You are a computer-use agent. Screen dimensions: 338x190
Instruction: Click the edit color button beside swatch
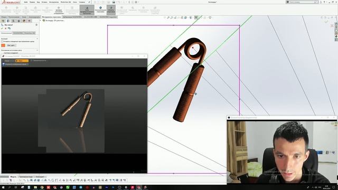point(11,45)
